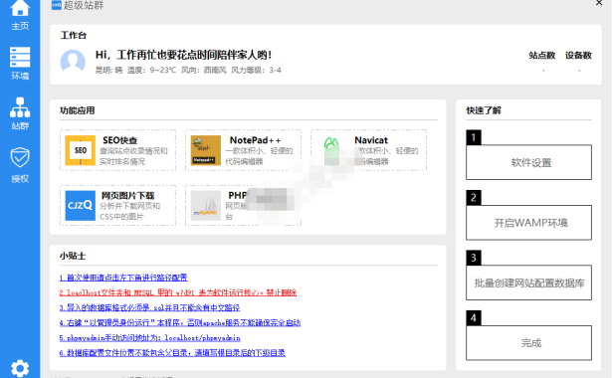Click the CJZQ 网页图片下载 icon
Viewport: 613px width, 378px height.
click(81, 206)
